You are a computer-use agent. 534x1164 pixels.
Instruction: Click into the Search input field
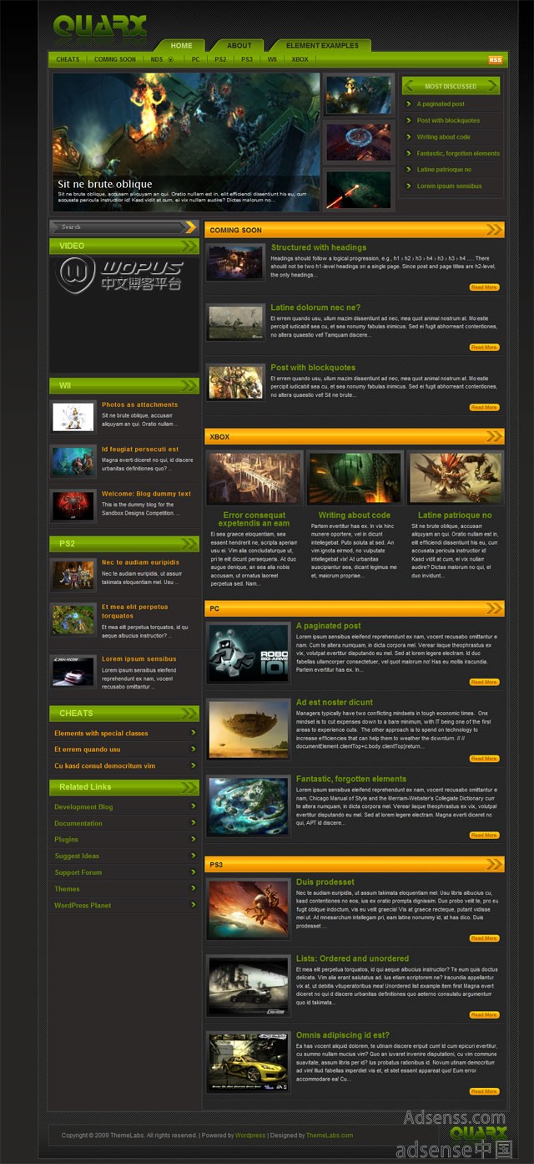tap(116, 226)
